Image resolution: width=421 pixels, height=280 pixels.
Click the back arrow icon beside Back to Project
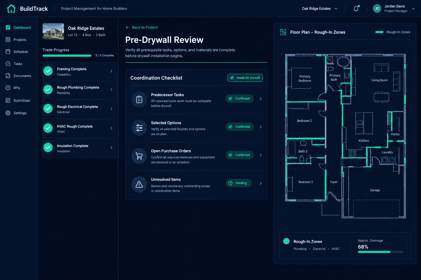[127, 27]
